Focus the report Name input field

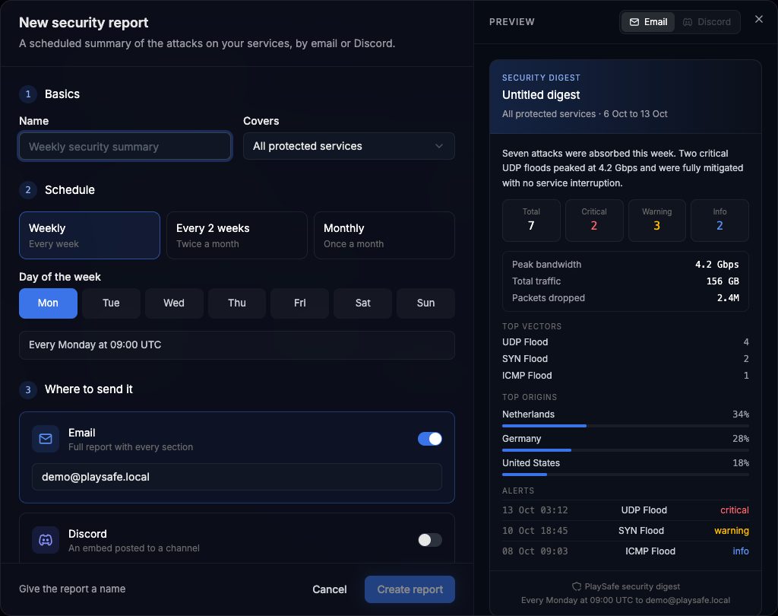coord(125,147)
